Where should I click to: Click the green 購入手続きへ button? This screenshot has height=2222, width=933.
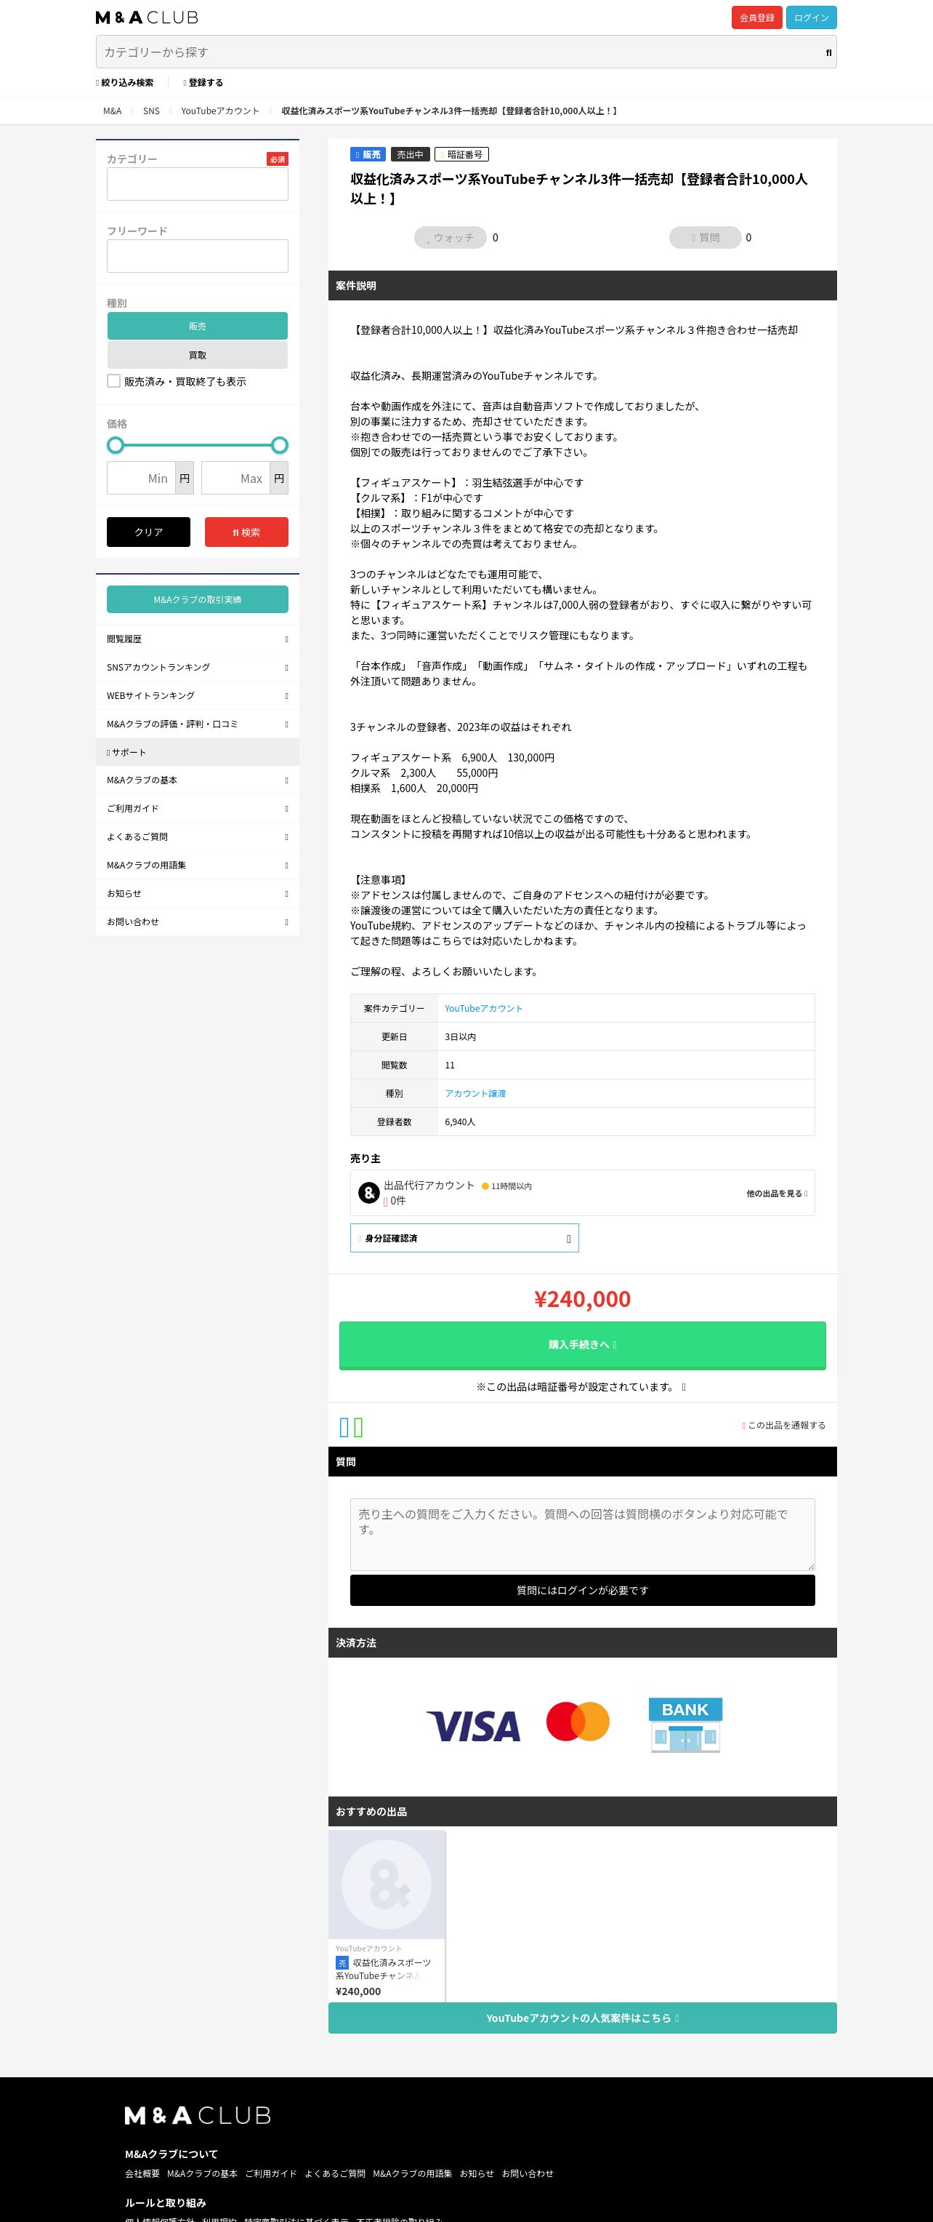click(582, 1345)
